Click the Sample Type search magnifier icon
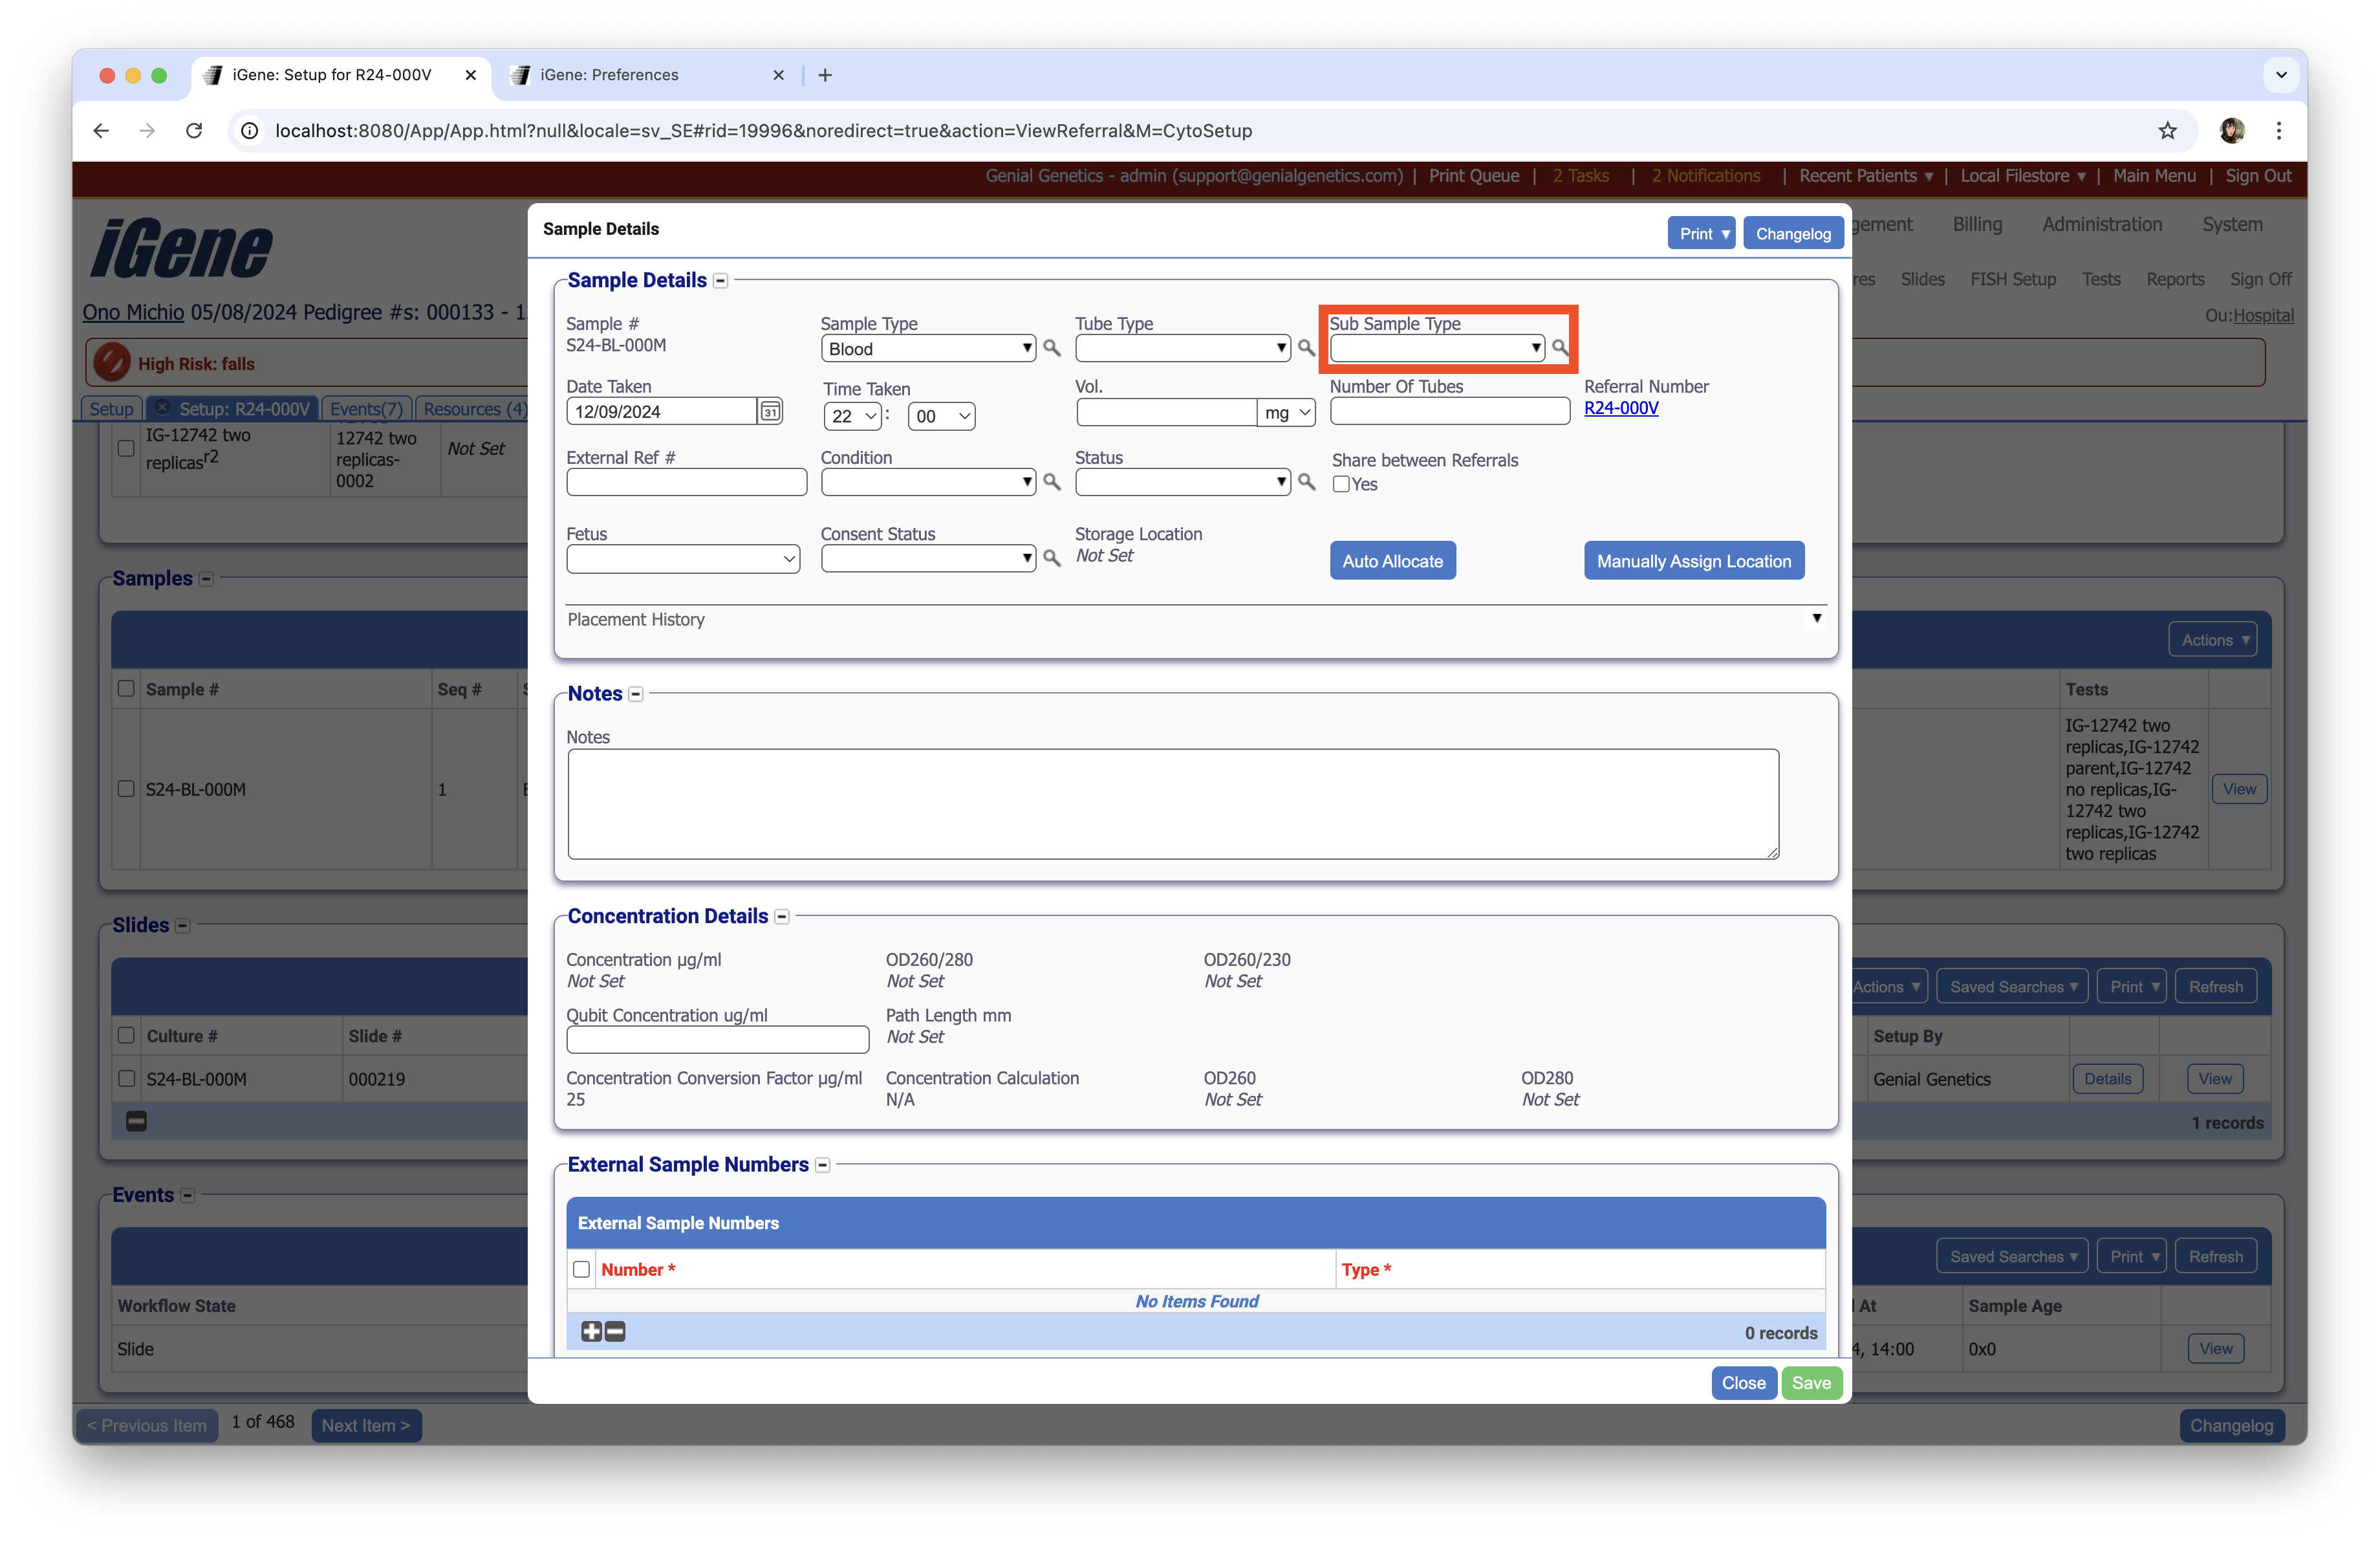 [x=1051, y=348]
